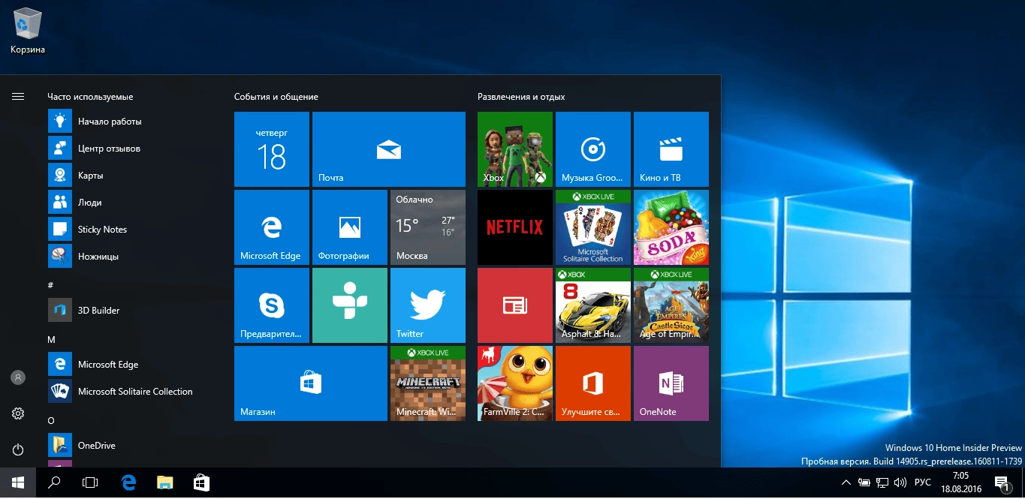The height and width of the screenshot is (499, 1025).
Task: Open Action Center notifications icon
Action: pos(1002,482)
